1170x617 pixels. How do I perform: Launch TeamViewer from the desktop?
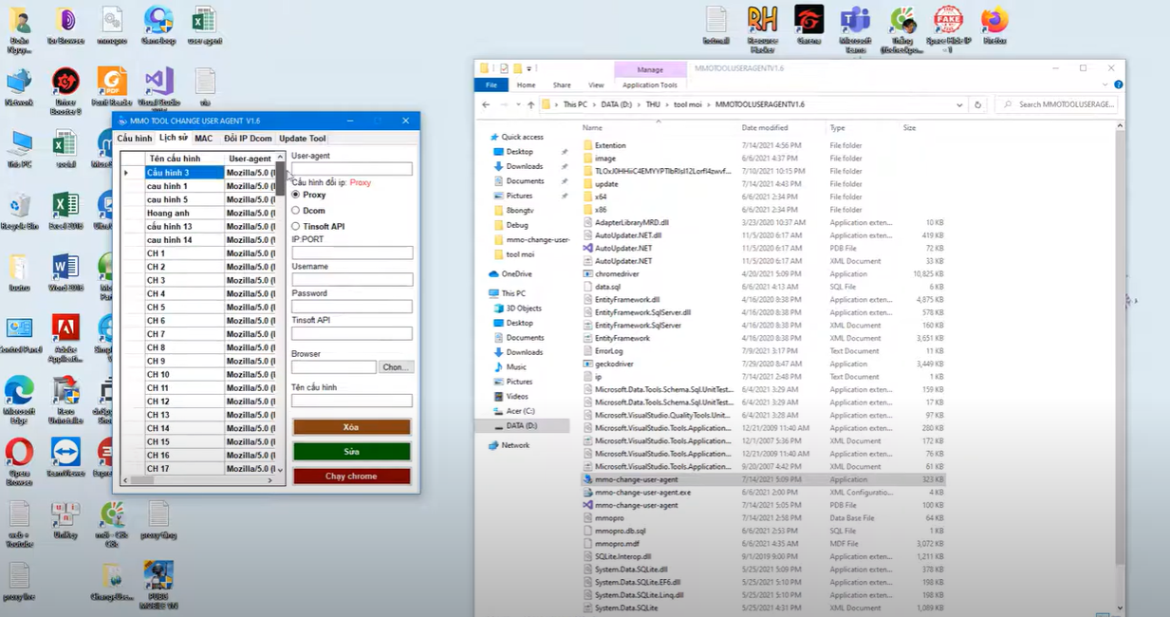coord(65,453)
